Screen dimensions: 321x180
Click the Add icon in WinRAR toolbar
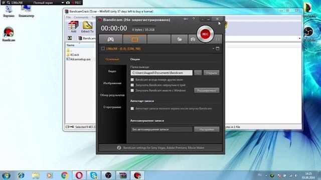pyautogui.click(x=73, y=26)
